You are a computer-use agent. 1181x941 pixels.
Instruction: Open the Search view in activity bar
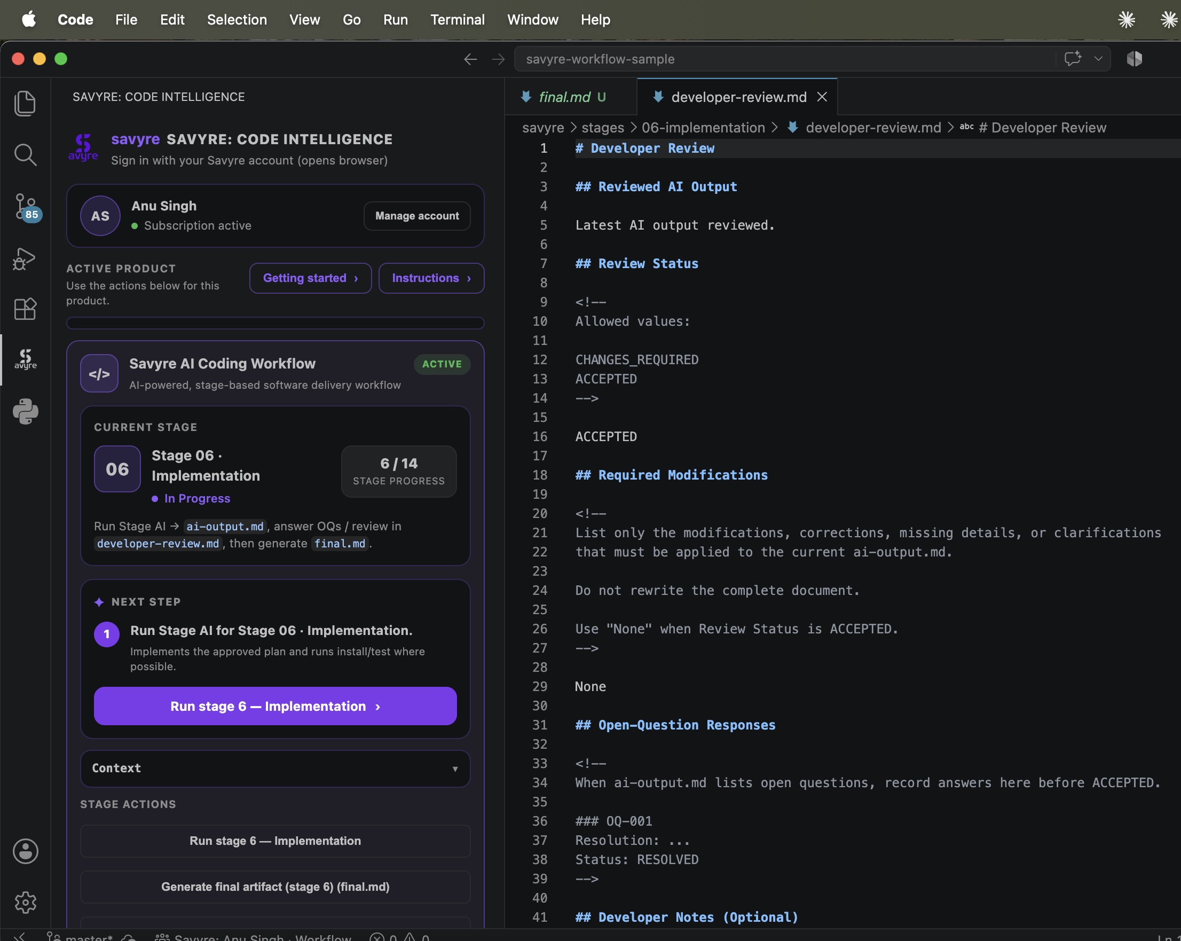click(25, 154)
